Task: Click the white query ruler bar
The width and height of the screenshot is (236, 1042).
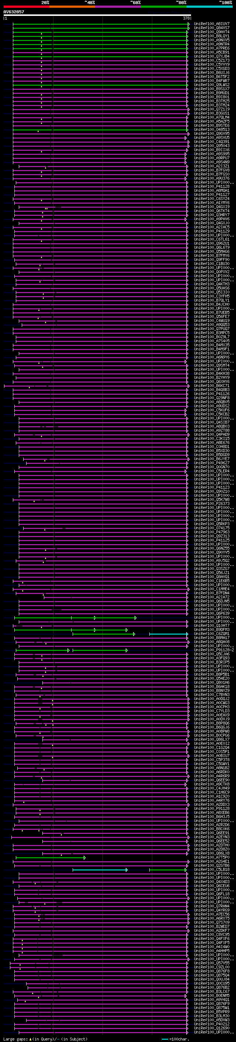Action: tap(97, 15)
